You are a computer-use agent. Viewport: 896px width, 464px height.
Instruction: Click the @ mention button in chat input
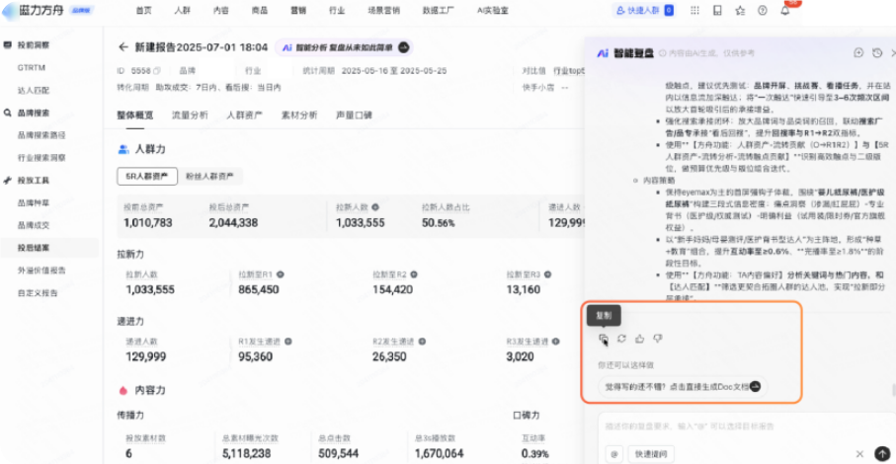(x=614, y=454)
